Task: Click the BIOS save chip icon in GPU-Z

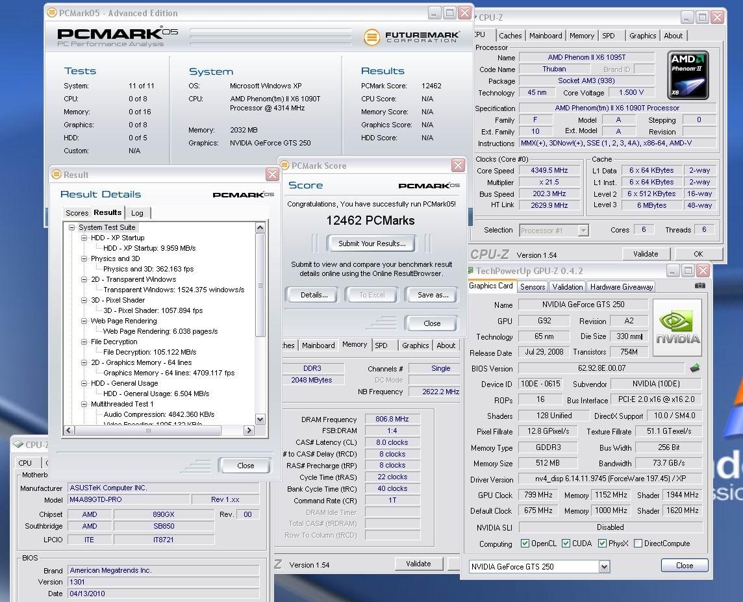Action: [x=695, y=368]
